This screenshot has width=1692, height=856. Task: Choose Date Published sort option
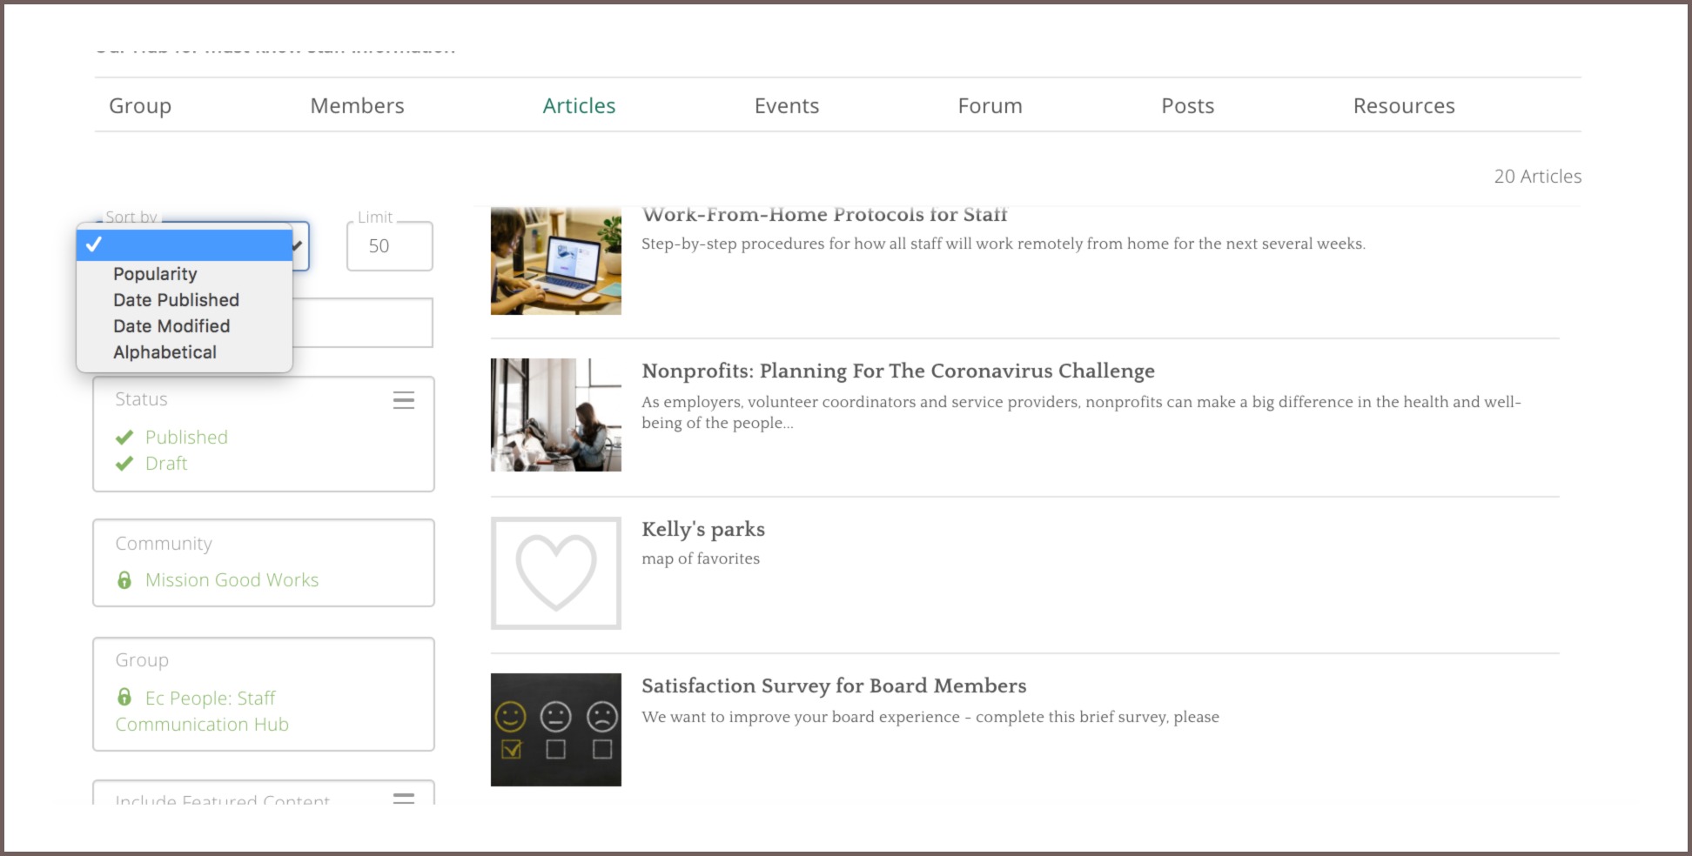[x=176, y=300]
